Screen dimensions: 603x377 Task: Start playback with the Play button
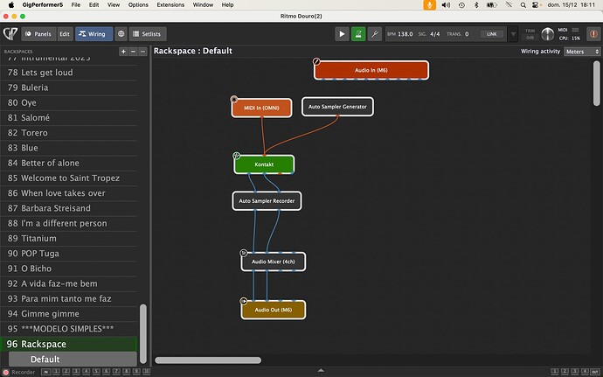(342, 34)
